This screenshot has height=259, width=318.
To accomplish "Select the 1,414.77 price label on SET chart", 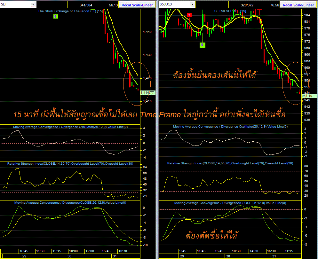I will (x=148, y=93).
